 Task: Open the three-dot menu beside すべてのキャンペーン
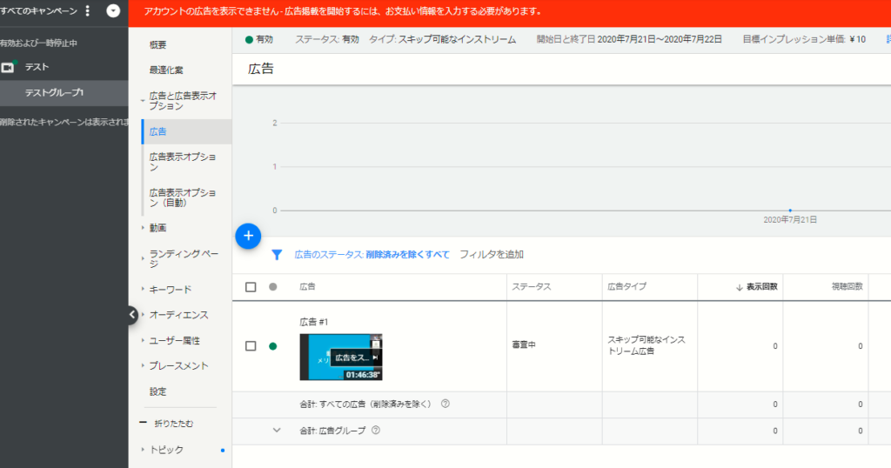click(x=88, y=10)
